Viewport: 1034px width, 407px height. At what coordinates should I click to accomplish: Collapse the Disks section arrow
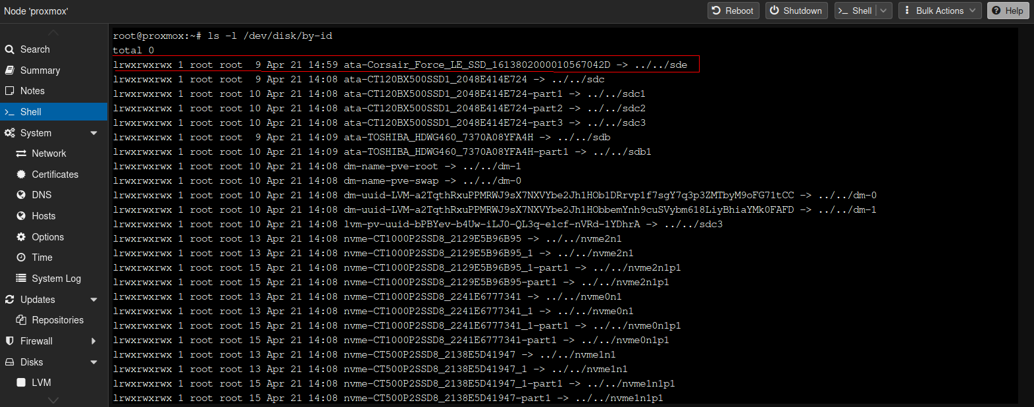coord(93,362)
